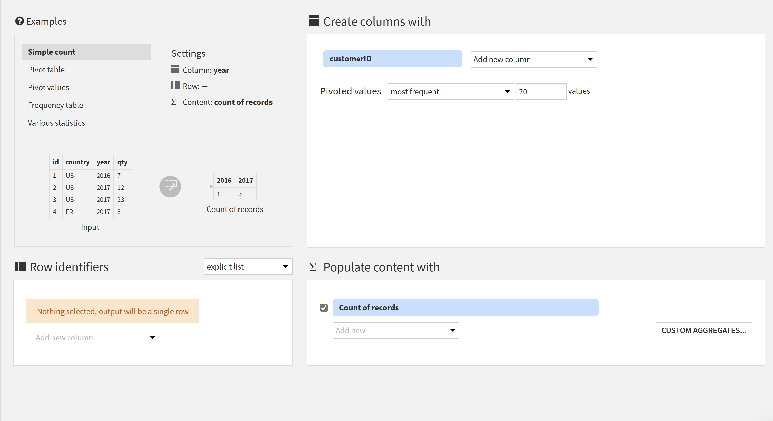This screenshot has height=421, width=773.
Task: Click the icon beside "Row identifiers" heading
Action: [20, 266]
